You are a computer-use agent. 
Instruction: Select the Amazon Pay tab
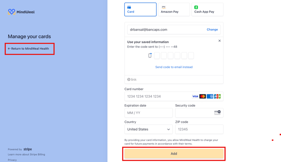point(174,9)
